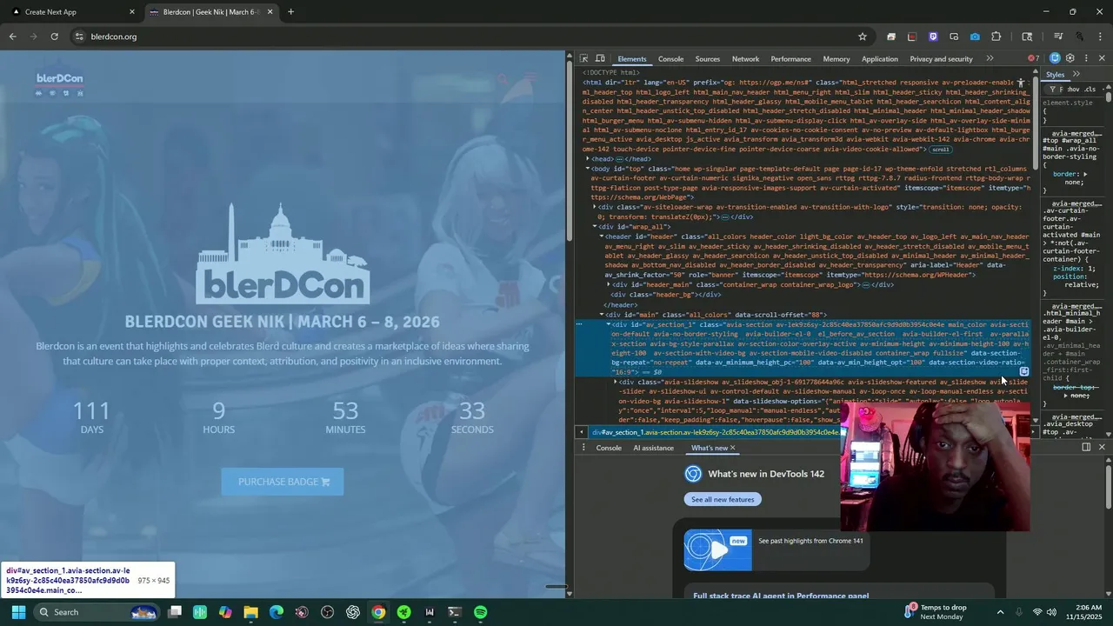Collapse the div id="main" node
This screenshot has width=1113, height=626.
coord(601,314)
